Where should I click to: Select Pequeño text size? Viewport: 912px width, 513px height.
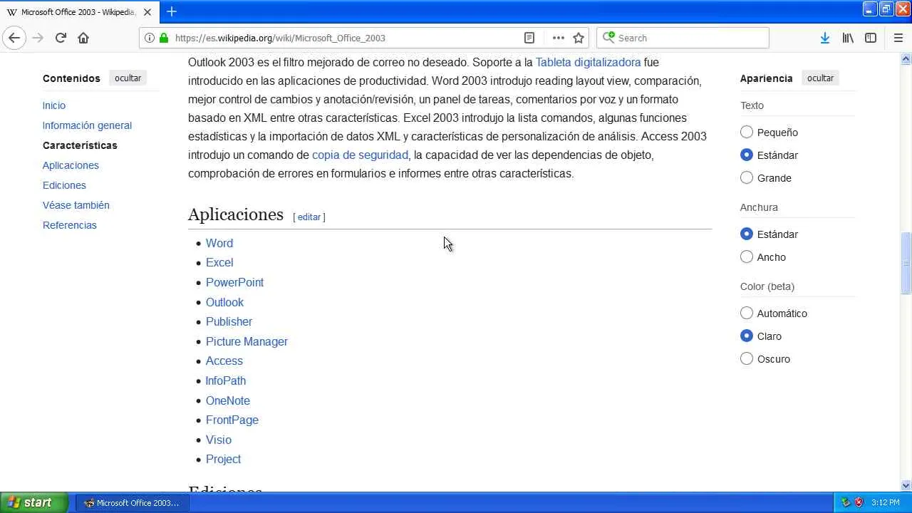tap(747, 132)
